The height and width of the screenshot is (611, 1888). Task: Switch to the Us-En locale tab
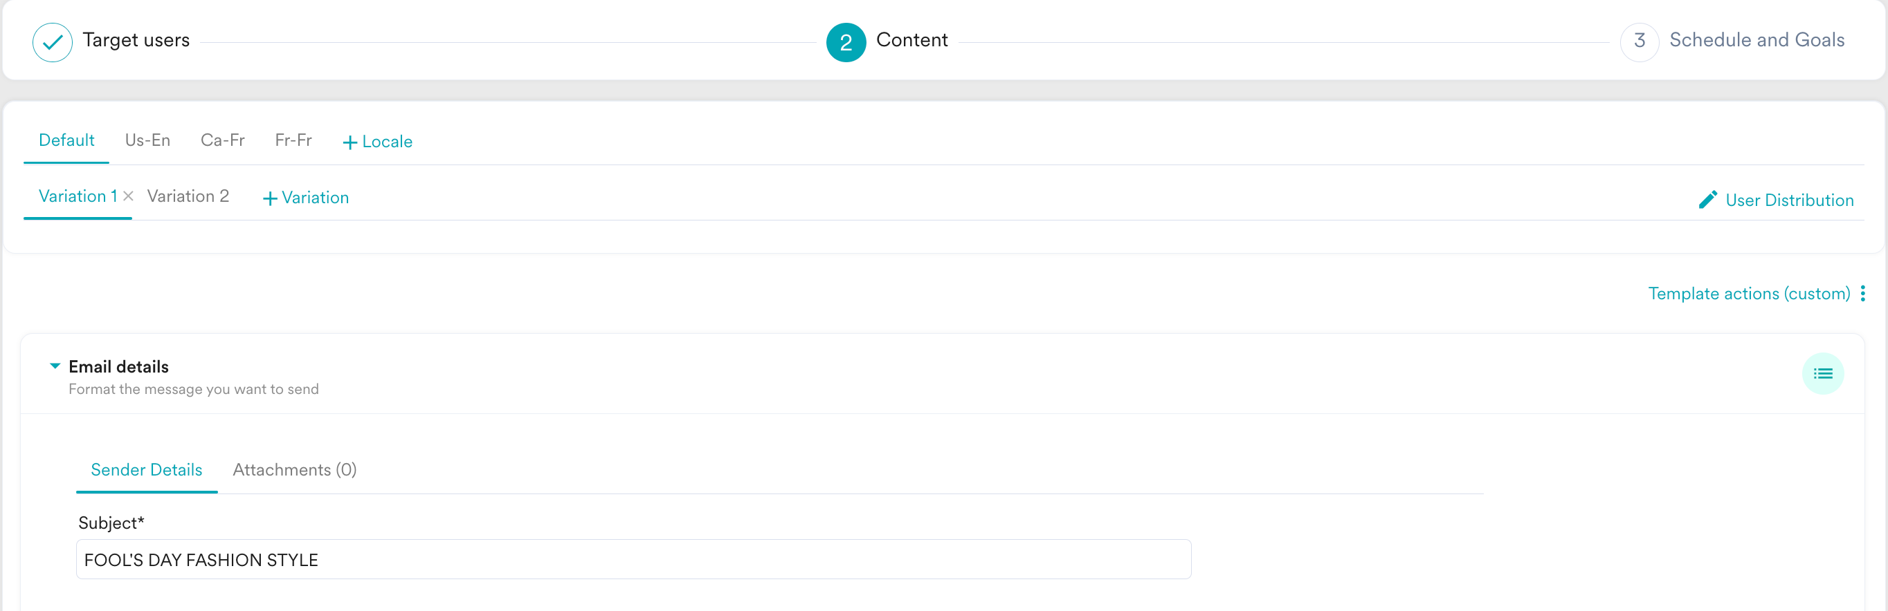(147, 140)
